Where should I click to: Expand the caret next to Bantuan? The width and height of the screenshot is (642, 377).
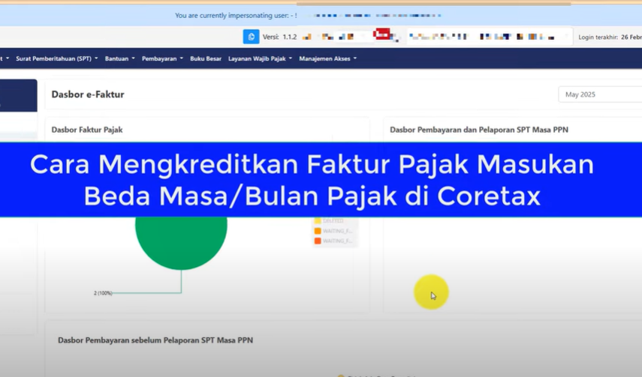133,58
